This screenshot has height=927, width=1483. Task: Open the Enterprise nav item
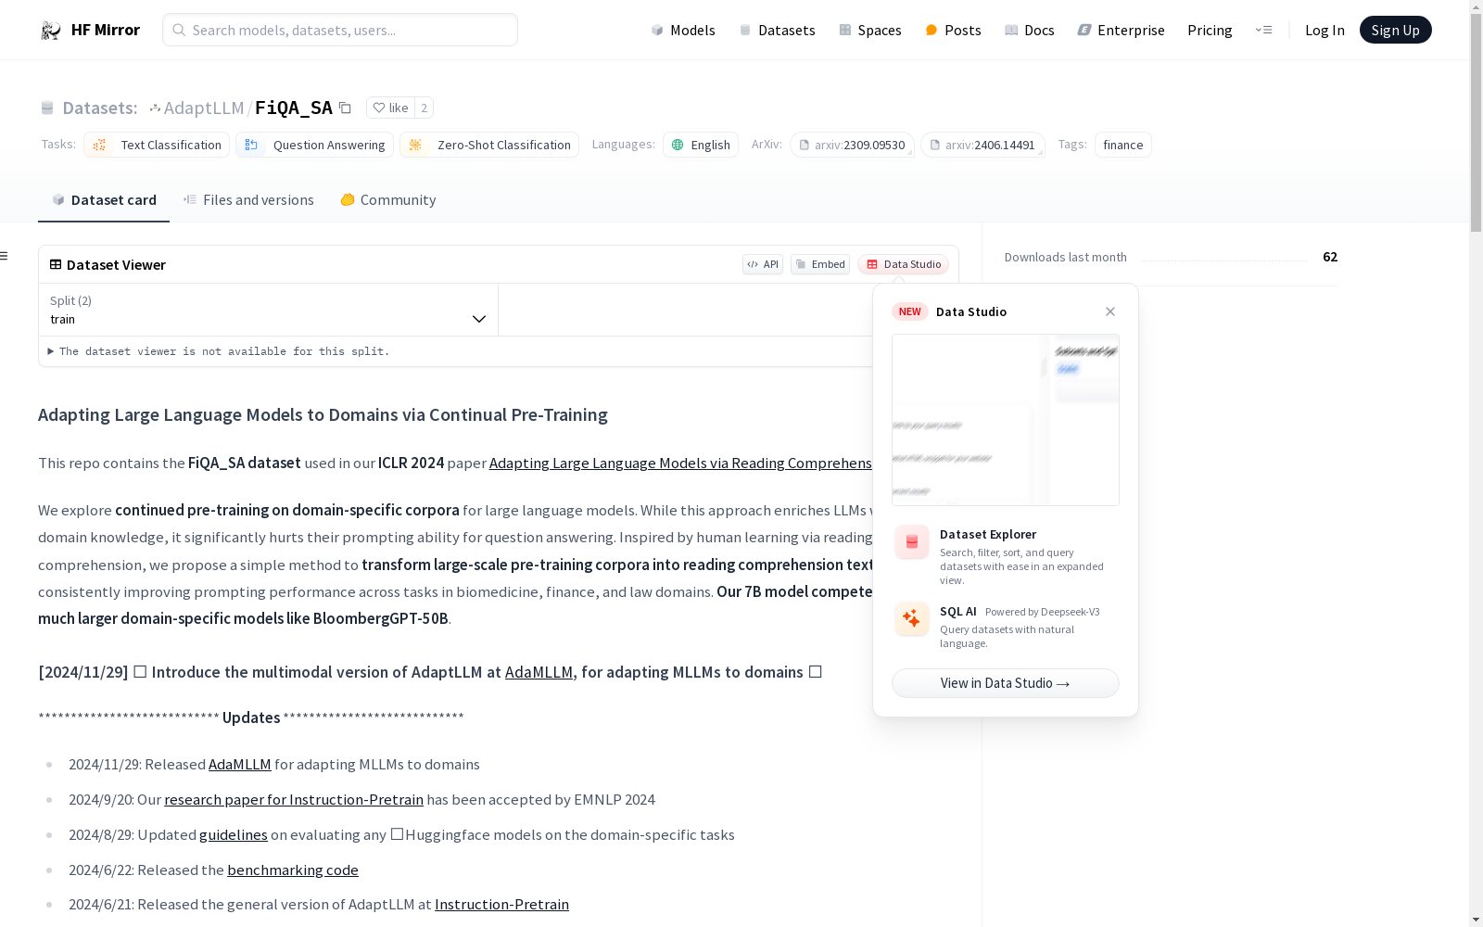1121,30
